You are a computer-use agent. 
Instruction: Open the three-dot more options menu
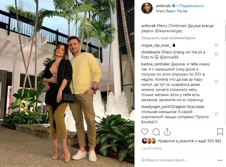coord(220,160)
